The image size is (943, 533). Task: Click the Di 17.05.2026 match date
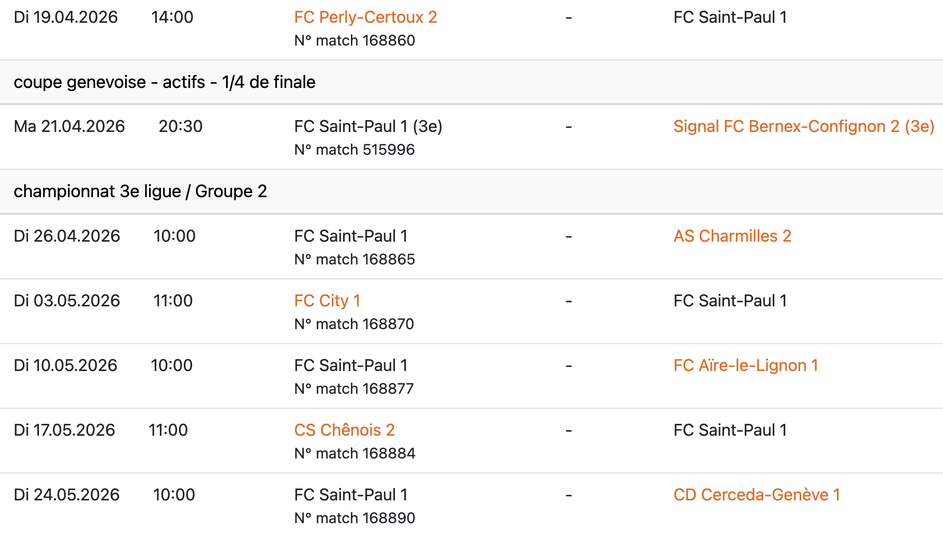click(65, 431)
